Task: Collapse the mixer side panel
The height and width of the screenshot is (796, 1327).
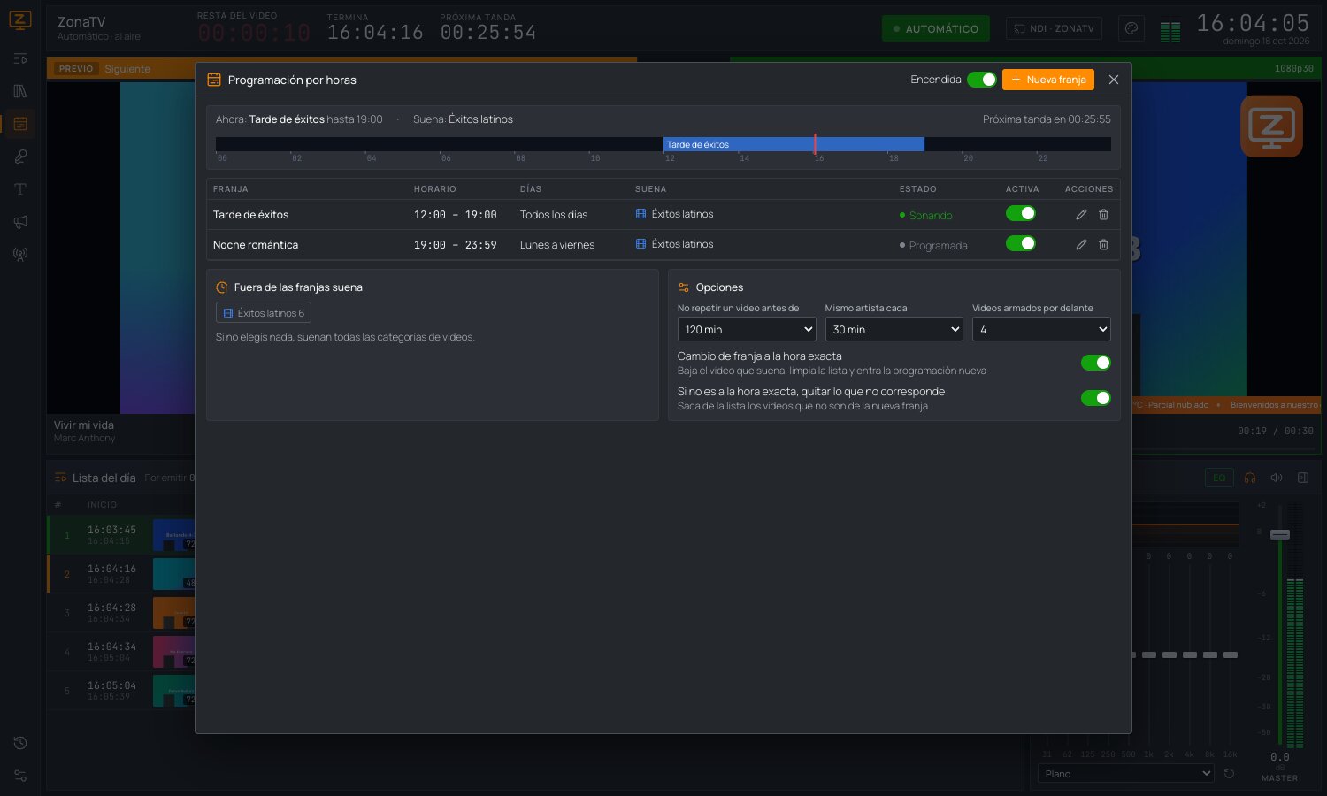Action: coord(1303,478)
